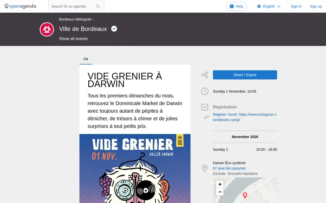Click the share icon beside Share / Export
The width and height of the screenshot is (326, 203).
coord(205,75)
